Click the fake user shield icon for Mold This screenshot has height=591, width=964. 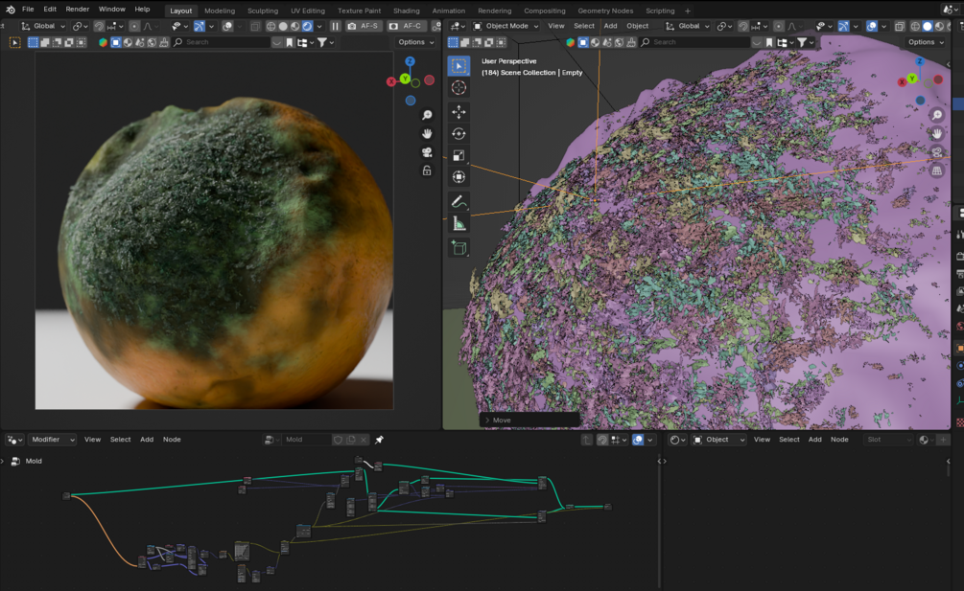(x=338, y=440)
